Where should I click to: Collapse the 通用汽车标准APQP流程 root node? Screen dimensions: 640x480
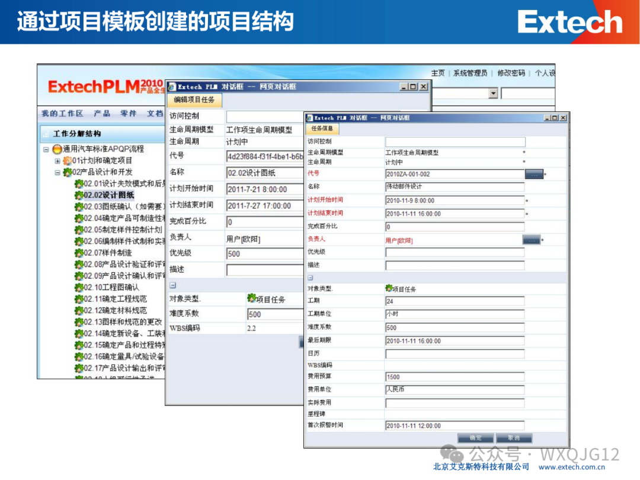pyautogui.click(x=46, y=149)
